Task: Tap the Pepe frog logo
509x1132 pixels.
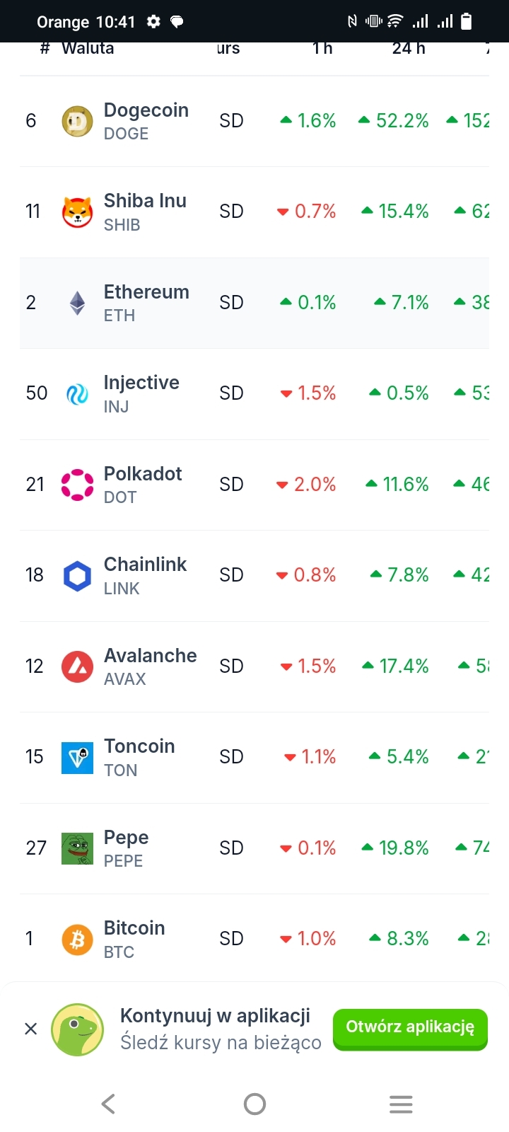Action: click(77, 848)
